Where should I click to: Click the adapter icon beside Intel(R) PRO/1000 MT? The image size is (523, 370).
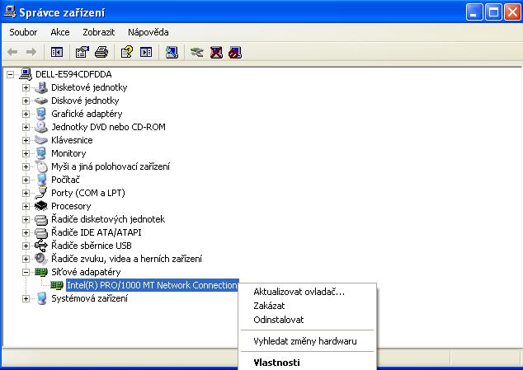[57, 285]
